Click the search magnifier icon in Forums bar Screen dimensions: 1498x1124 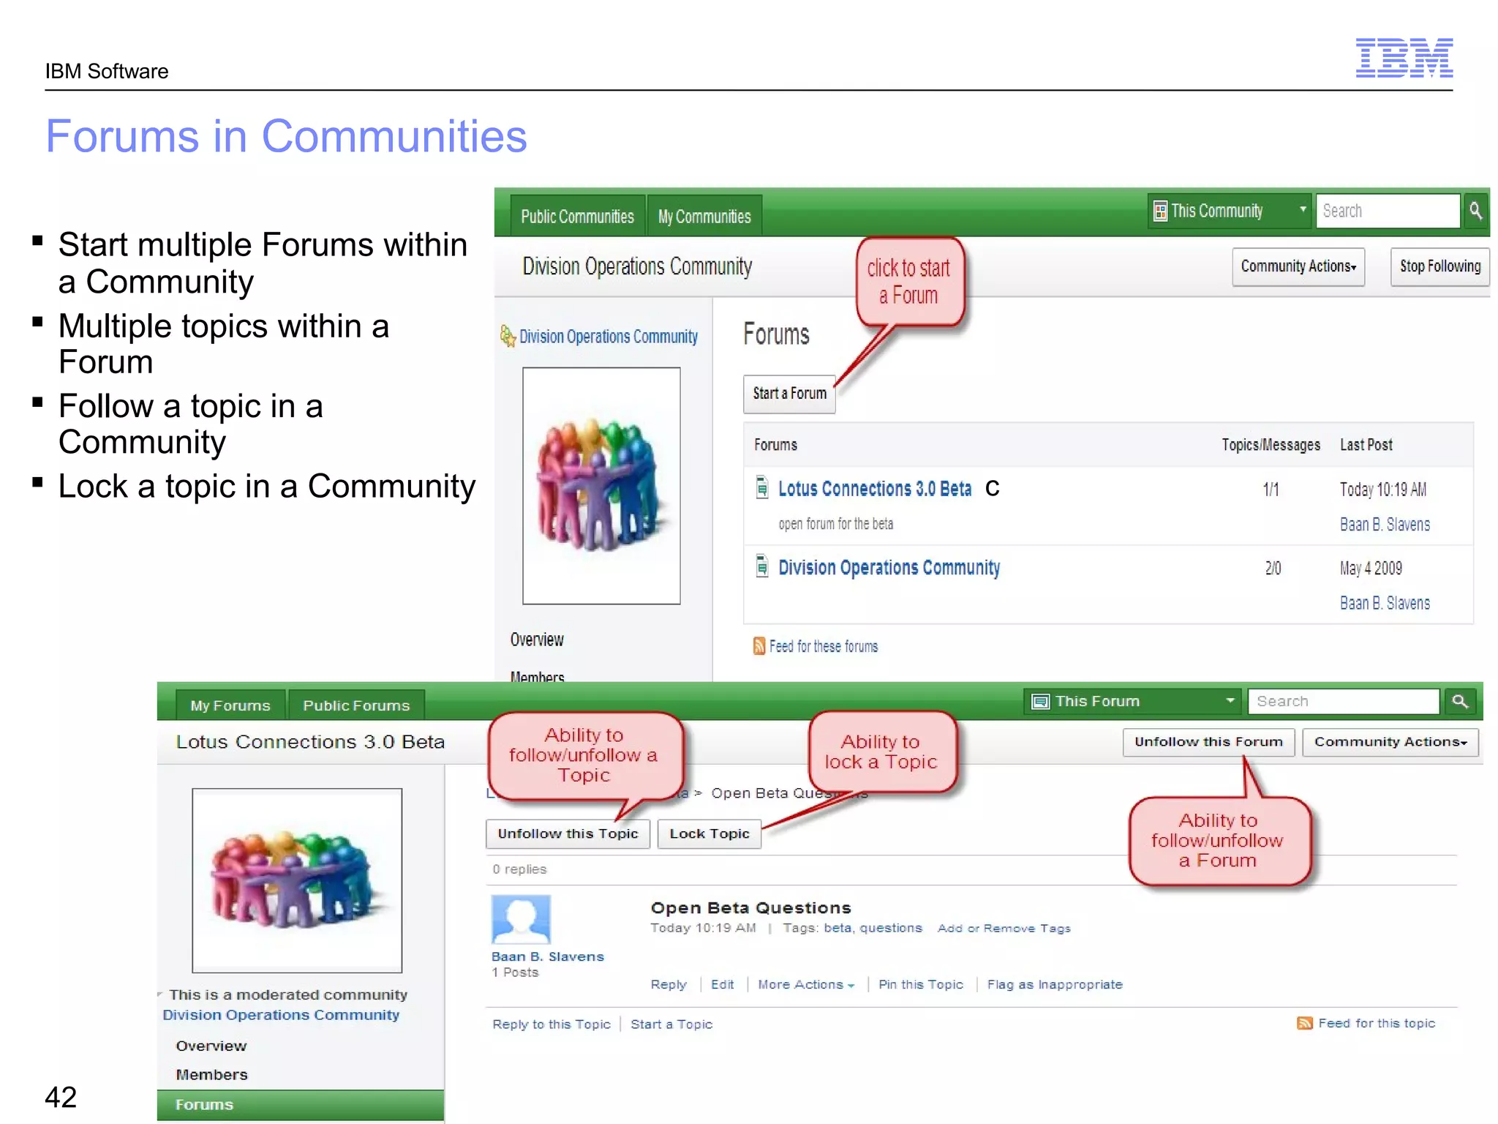pyautogui.click(x=1460, y=701)
